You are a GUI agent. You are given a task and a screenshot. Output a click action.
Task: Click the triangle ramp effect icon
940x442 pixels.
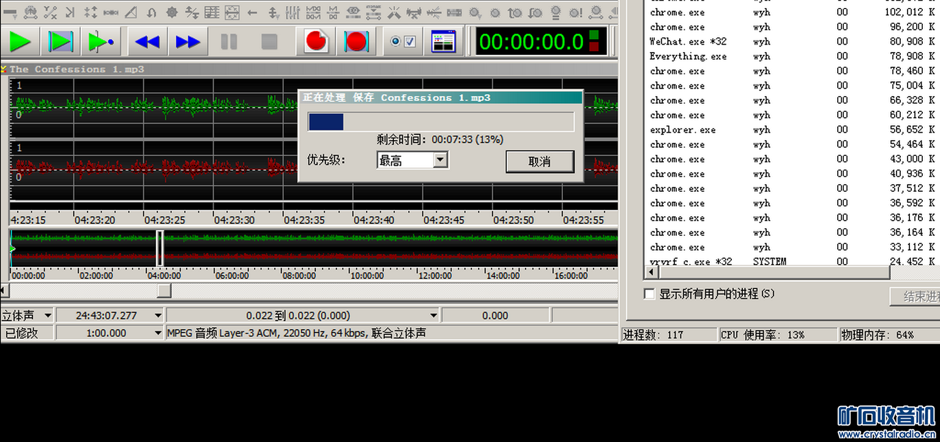(x=131, y=12)
